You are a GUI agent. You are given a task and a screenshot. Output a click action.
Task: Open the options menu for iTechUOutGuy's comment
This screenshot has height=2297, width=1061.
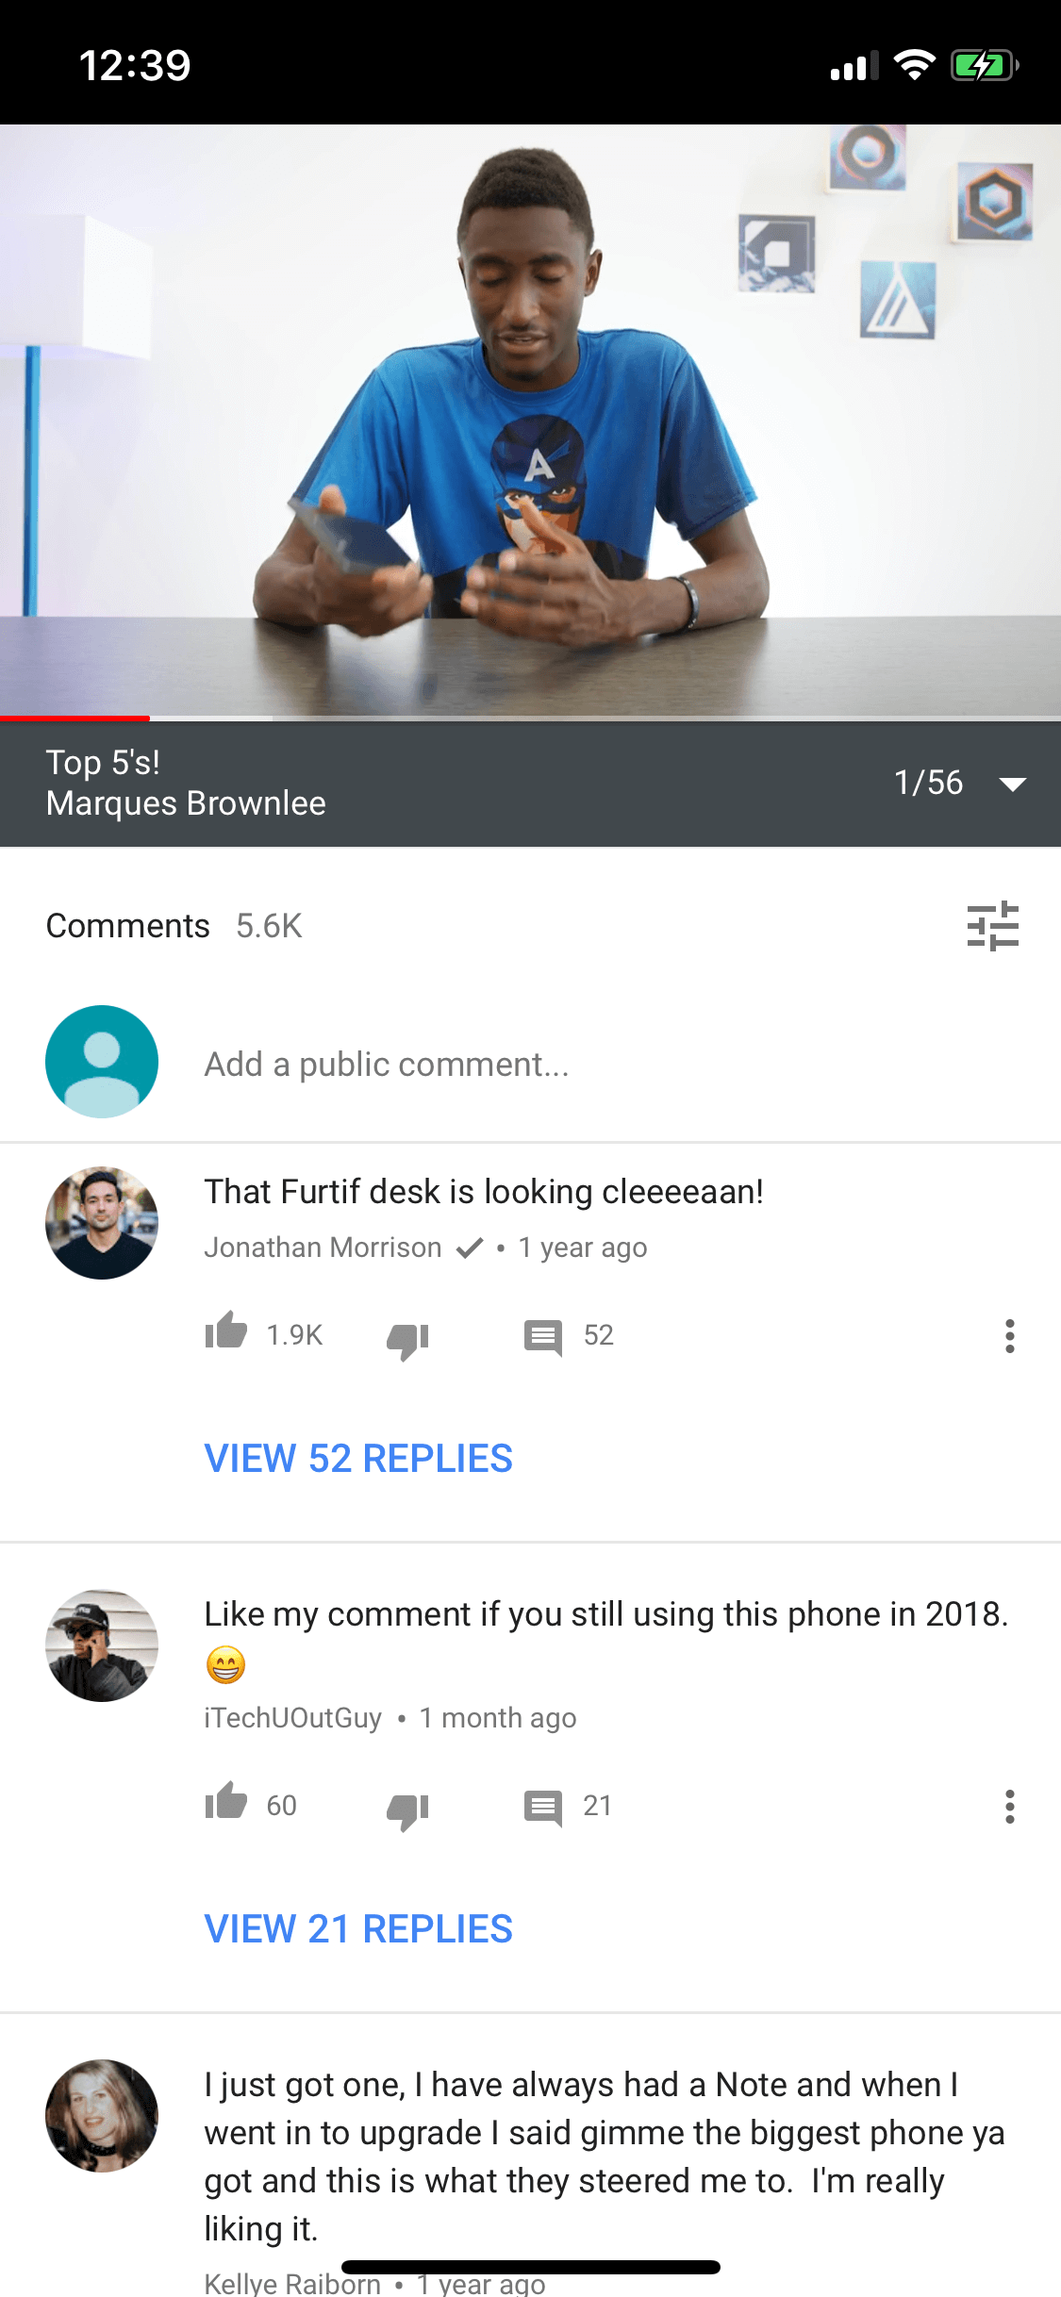tap(1009, 1807)
